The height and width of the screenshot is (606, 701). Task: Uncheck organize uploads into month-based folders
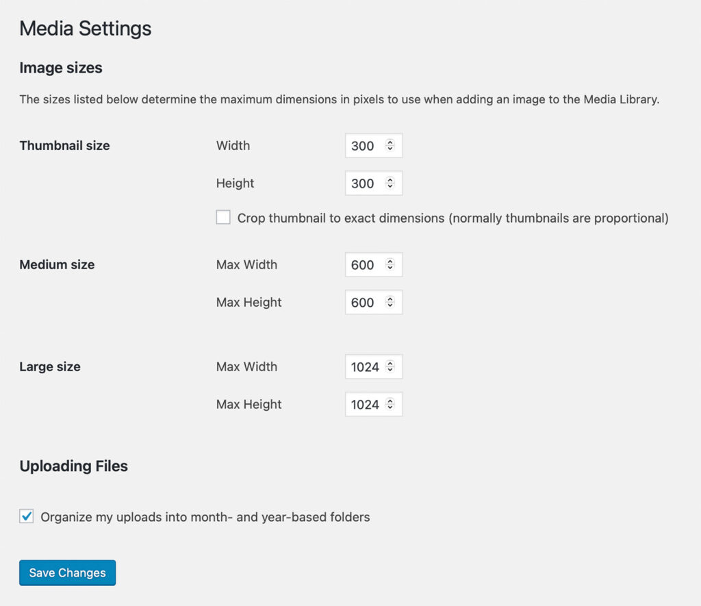(x=26, y=516)
